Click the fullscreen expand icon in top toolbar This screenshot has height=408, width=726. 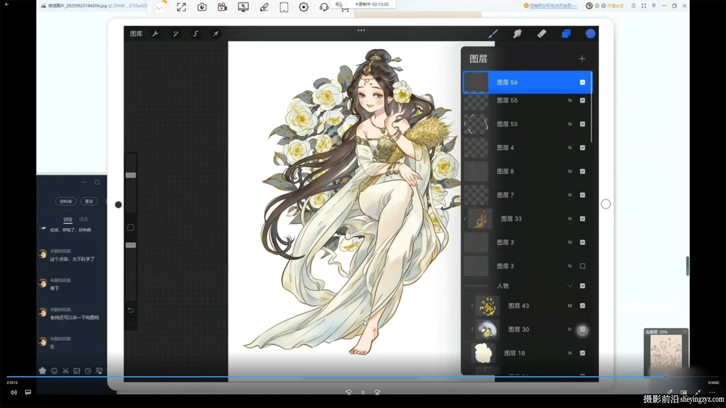[181, 7]
